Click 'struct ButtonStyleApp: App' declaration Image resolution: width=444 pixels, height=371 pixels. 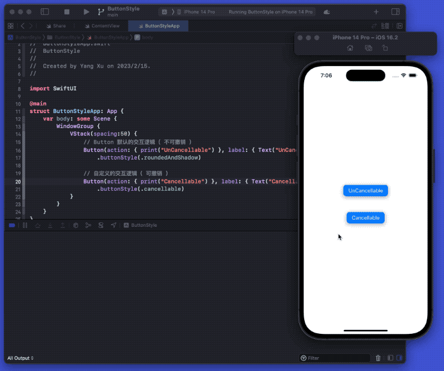pyautogui.click(x=77, y=111)
